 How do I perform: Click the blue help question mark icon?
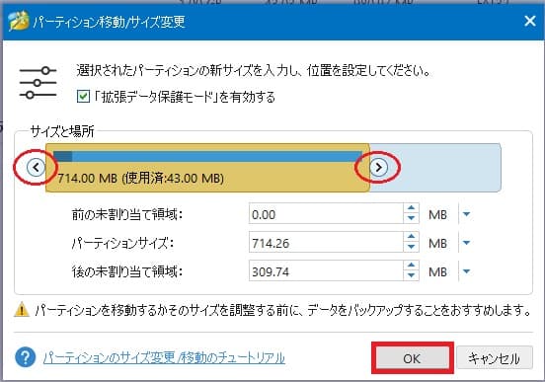click(x=25, y=357)
